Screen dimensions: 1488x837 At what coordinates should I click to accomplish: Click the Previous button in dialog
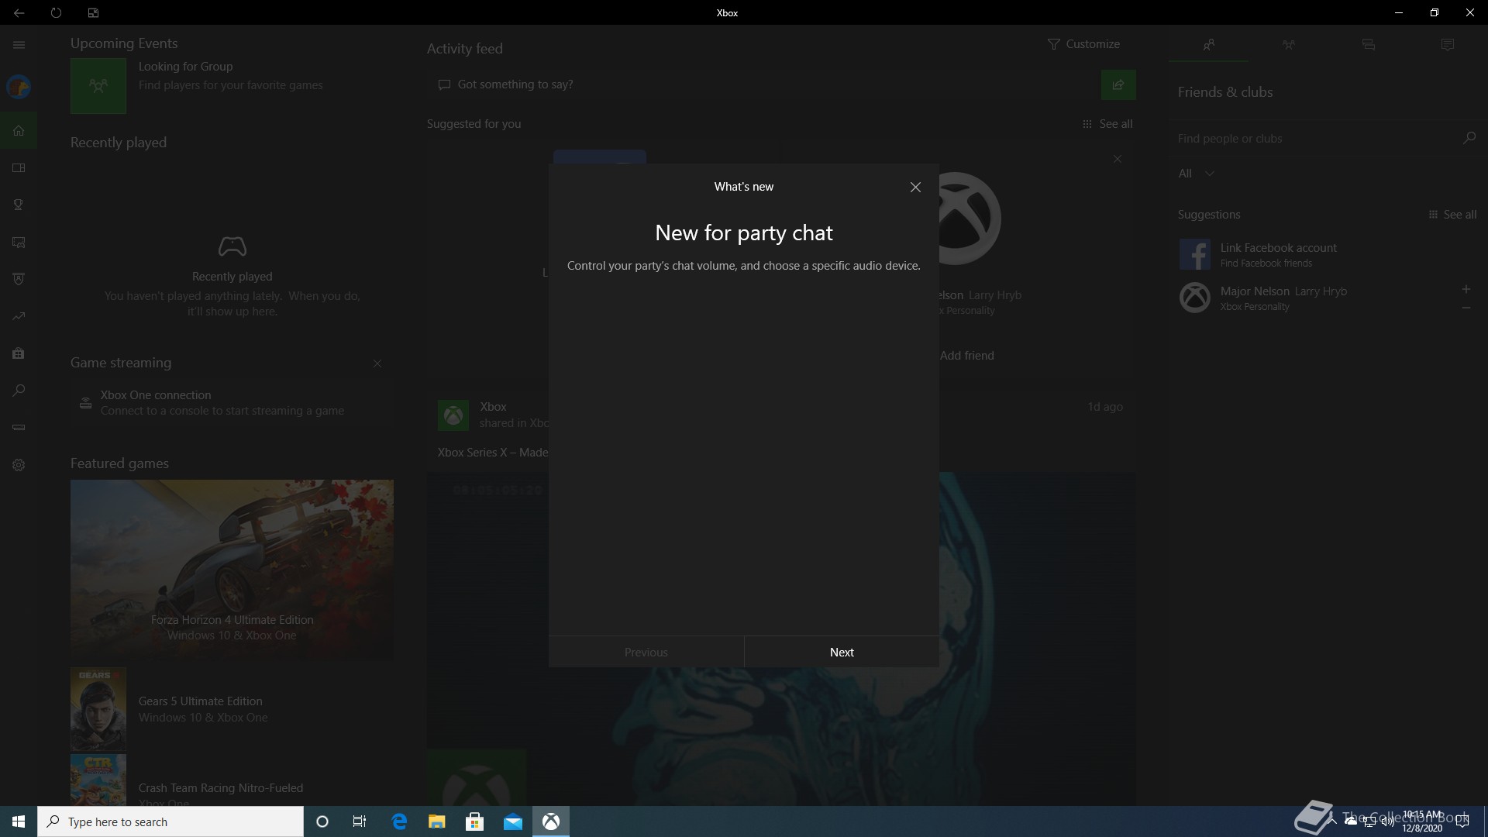646,652
